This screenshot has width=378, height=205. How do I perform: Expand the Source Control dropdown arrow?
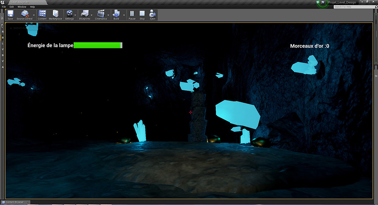[34, 15]
